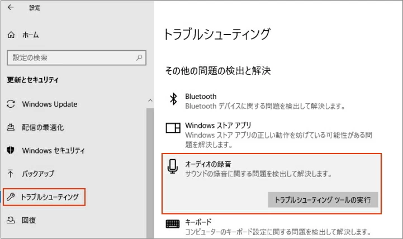Click the Bluetooth デバイス description text

[265, 106]
